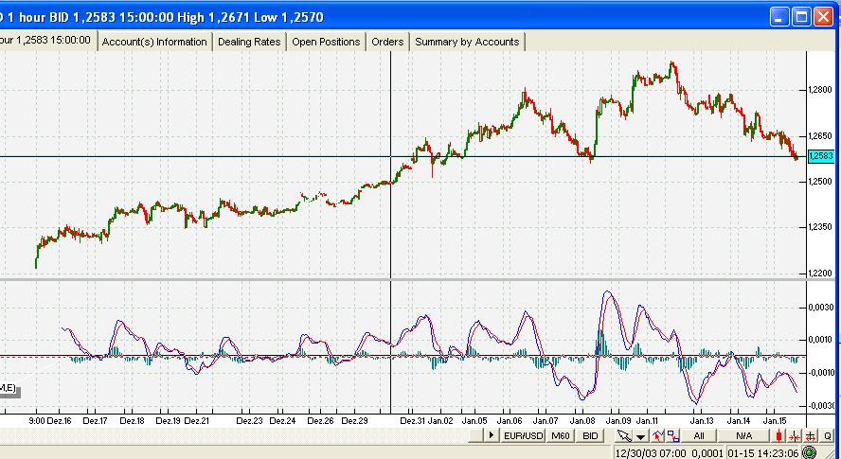Viewport: 841px width, 459px height.
Task: Grab the window resize grip corner
Action: pos(829,453)
